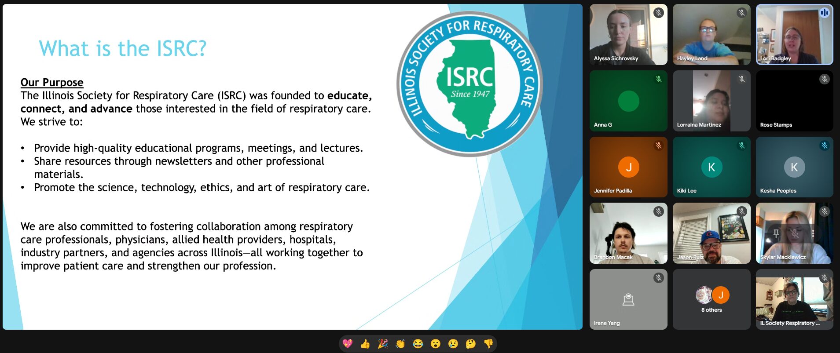Click the muted mic icon on Irene Yang's tile
The height and width of the screenshot is (353, 840).
(659, 278)
